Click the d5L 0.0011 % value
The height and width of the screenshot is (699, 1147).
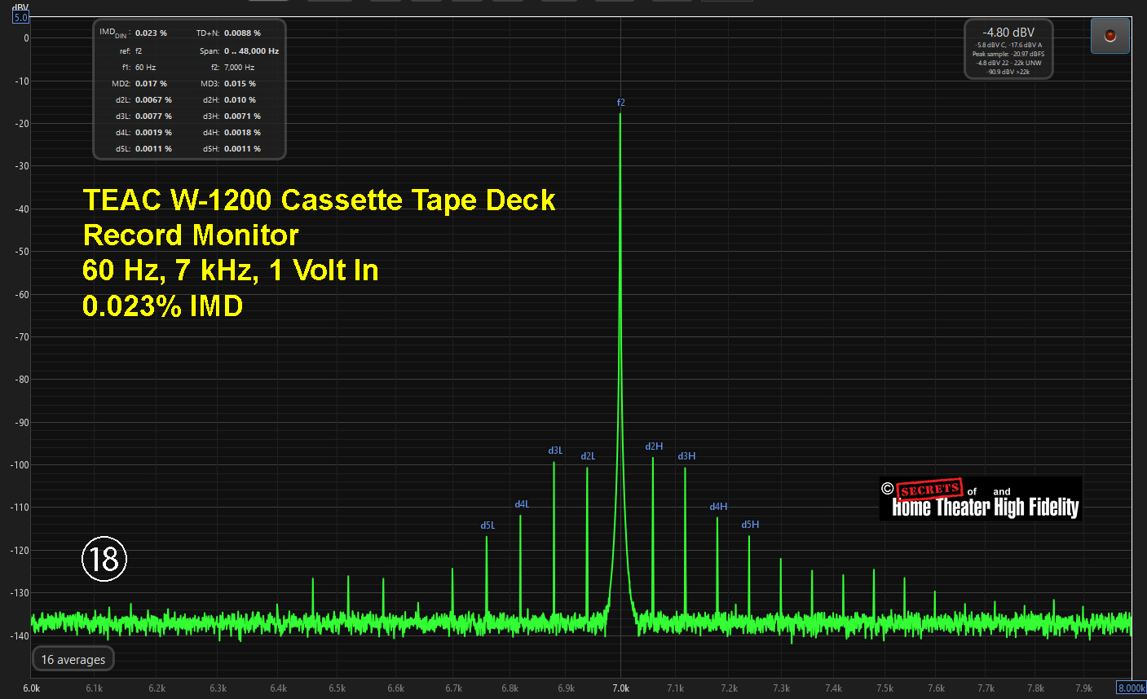point(153,148)
